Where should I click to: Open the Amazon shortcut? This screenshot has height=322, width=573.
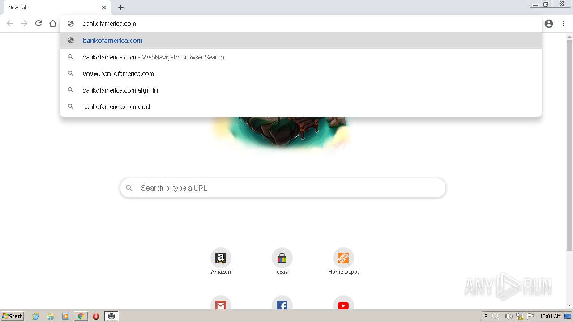pyautogui.click(x=221, y=258)
